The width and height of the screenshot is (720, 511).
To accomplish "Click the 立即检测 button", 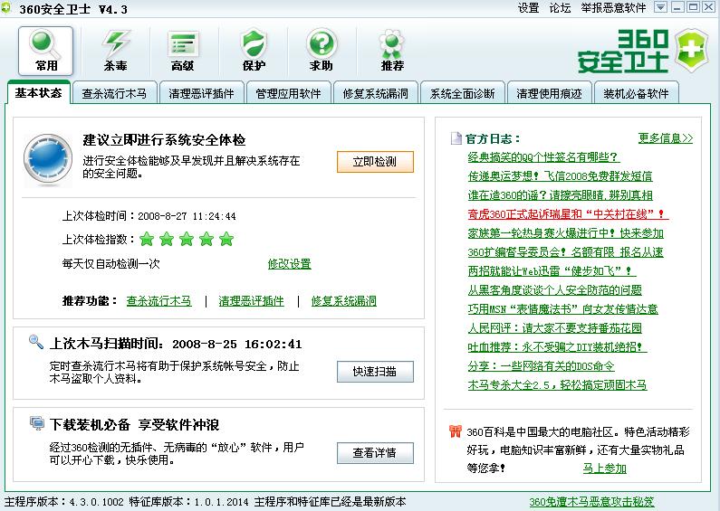I will (375, 162).
